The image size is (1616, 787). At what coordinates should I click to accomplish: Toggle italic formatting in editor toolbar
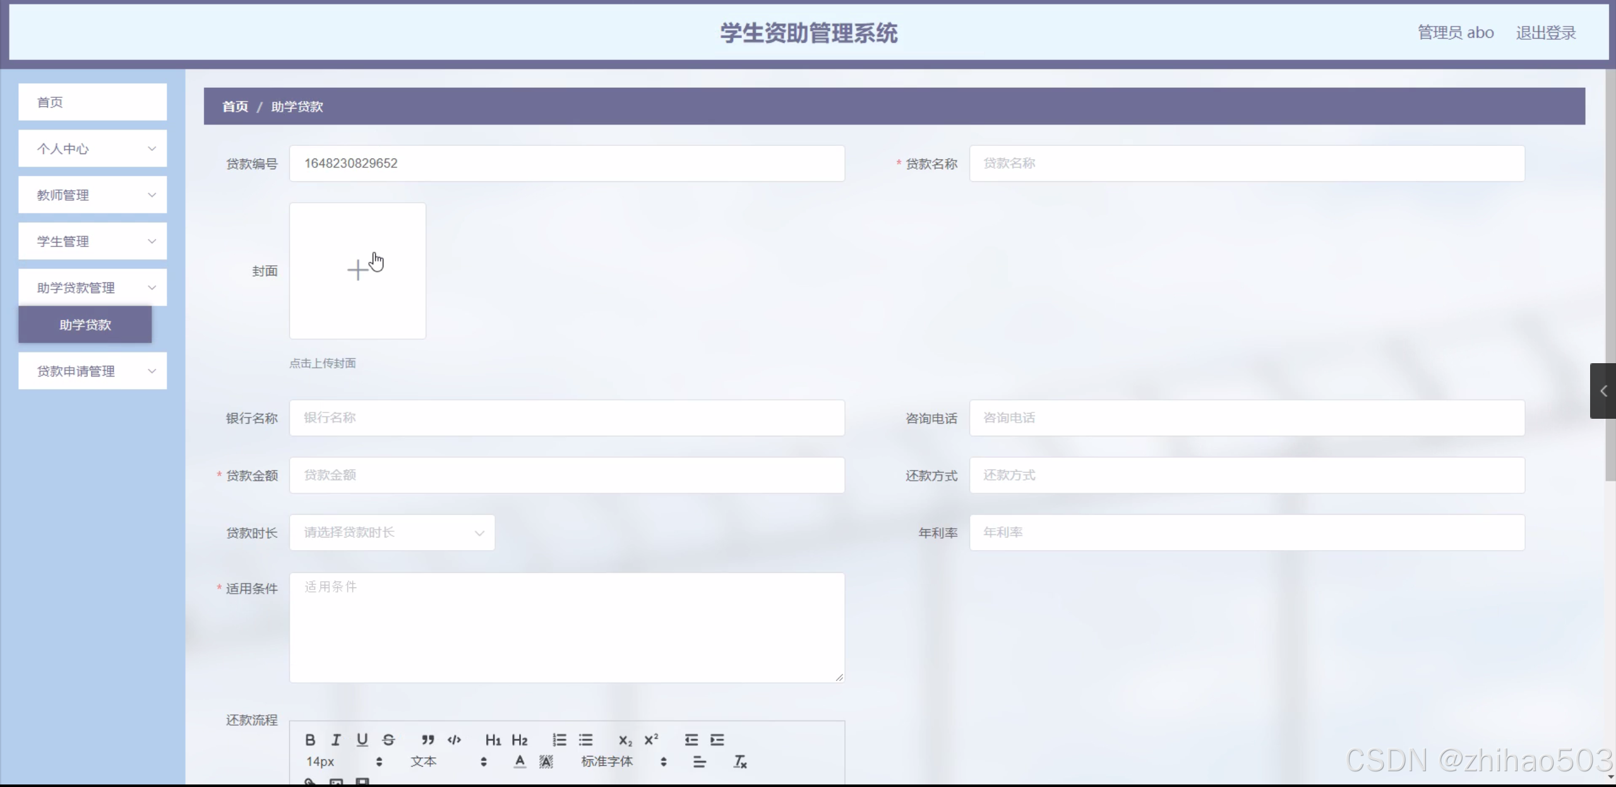336,740
